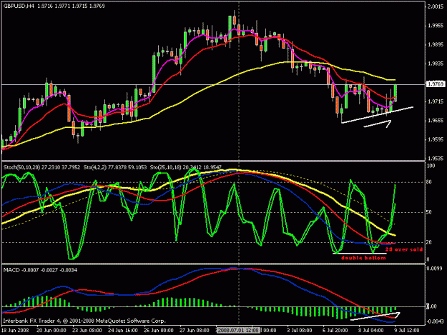
Task: Click the MACD scale value -0.0043
Action: click(435, 321)
